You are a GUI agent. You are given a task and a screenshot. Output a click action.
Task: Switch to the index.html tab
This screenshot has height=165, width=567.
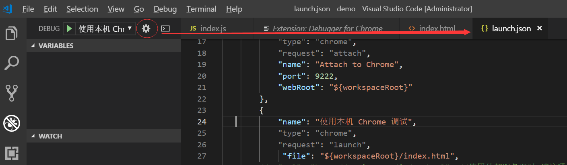[435, 29]
